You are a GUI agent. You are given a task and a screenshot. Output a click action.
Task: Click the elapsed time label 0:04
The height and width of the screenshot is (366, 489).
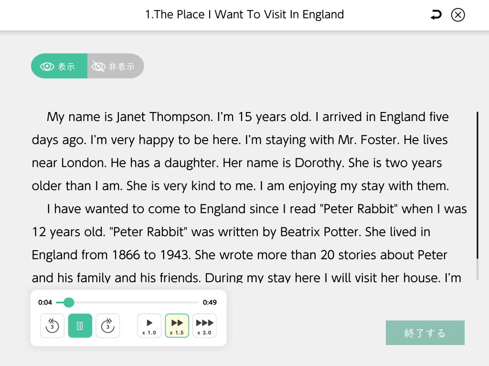[x=45, y=302]
